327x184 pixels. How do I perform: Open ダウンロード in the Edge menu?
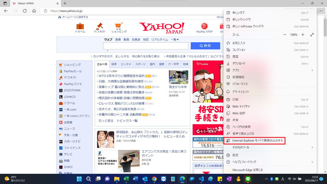270,63
